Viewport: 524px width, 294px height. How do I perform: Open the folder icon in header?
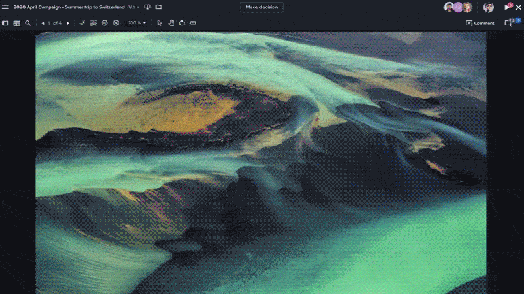(x=159, y=7)
